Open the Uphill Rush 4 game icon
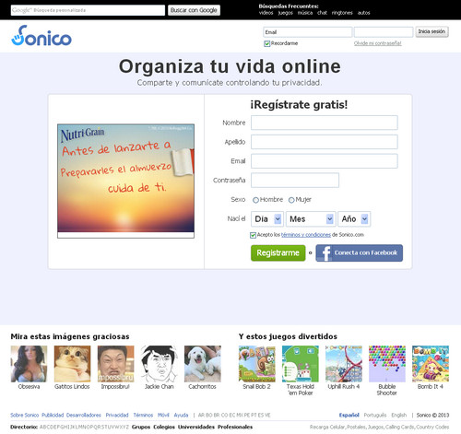The height and width of the screenshot is (434, 461). tap(344, 364)
